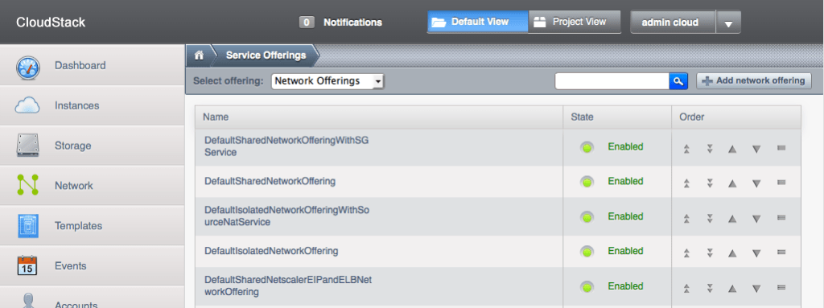
Task: Move DefaultIsolatedNetworkOffering row up one
Action: 732,253
